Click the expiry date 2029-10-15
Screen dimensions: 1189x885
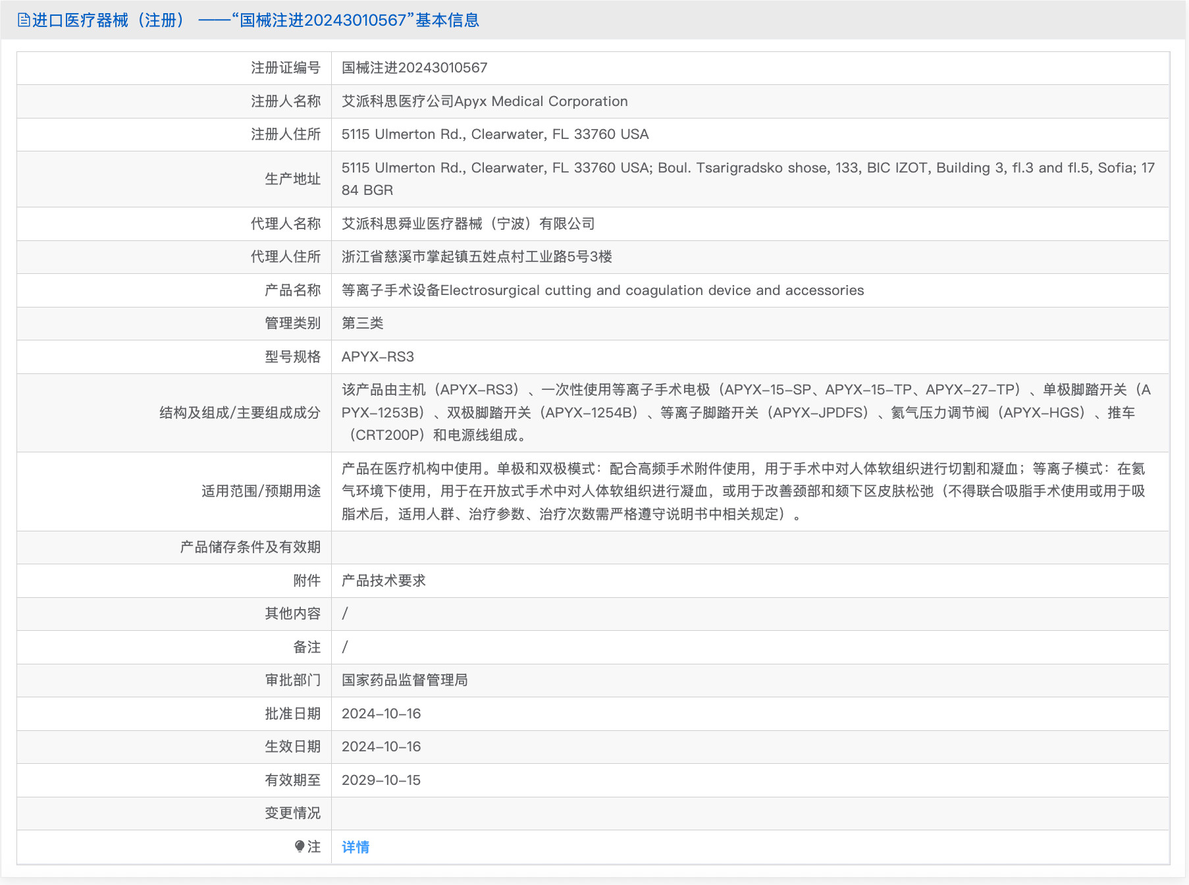(x=381, y=780)
